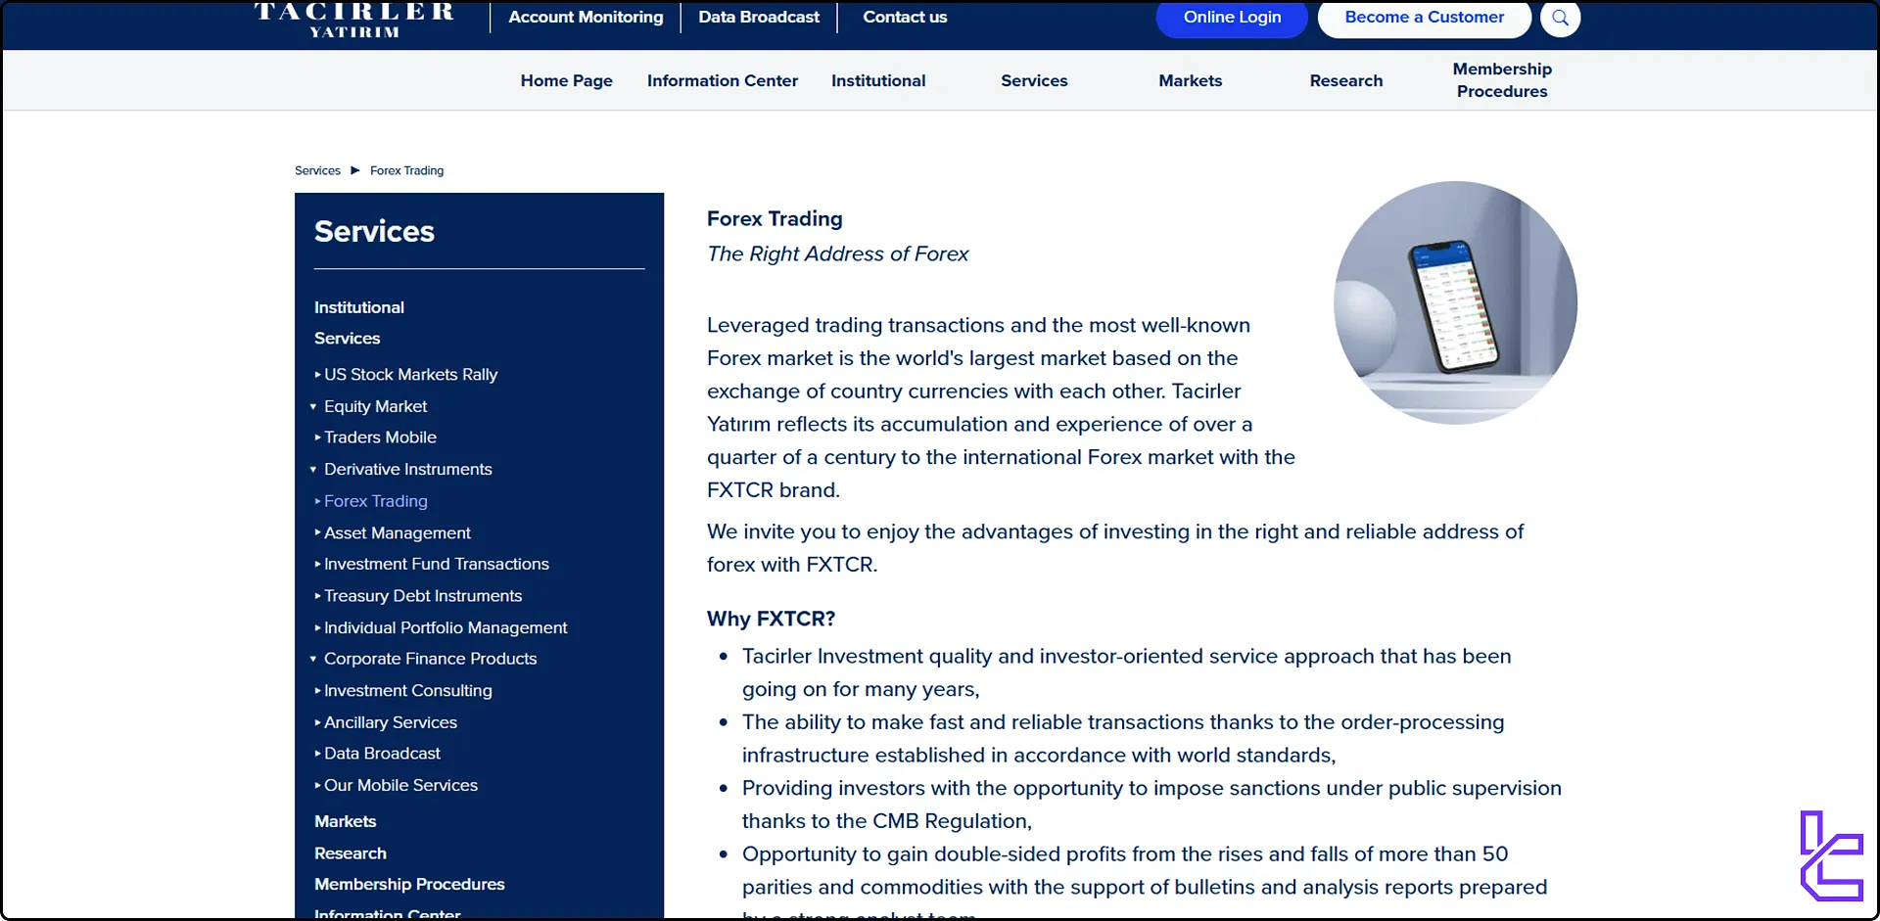Go to Home Page menu
This screenshot has height=921, width=1880.
tap(567, 81)
